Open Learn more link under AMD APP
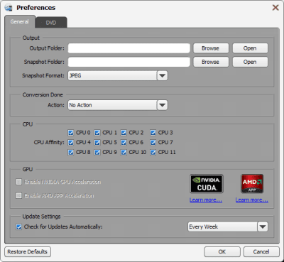 click(252, 200)
